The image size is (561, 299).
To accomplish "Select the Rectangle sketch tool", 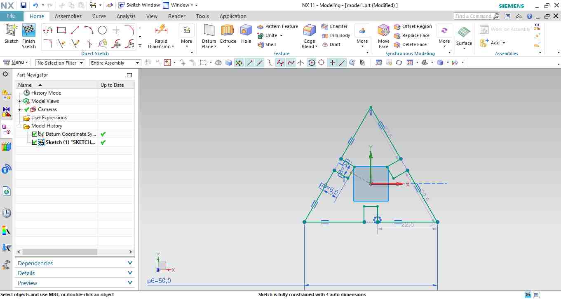I will click(61, 30).
